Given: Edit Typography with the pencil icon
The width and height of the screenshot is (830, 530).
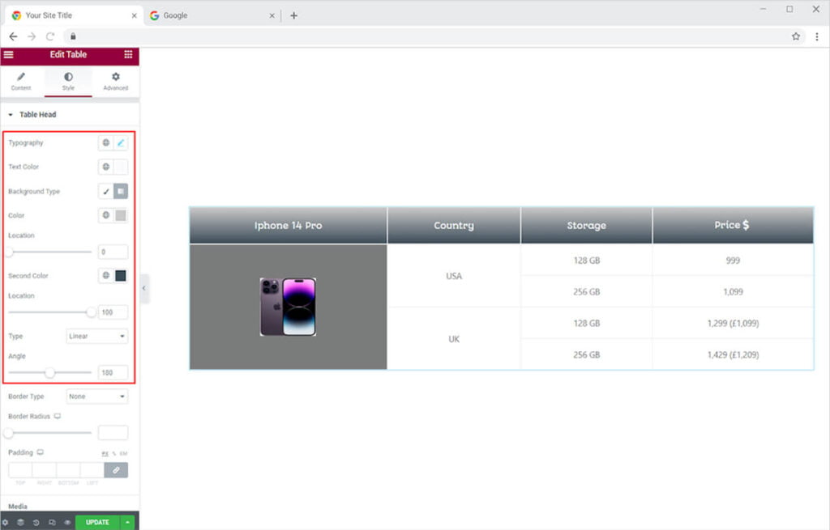Looking at the screenshot, I should point(121,143).
